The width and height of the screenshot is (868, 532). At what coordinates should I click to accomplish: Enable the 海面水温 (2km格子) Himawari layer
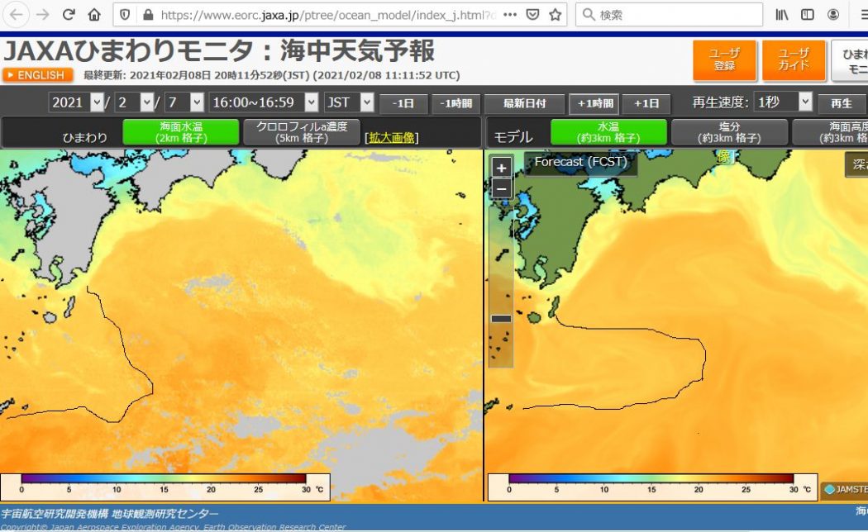pos(181,133)
